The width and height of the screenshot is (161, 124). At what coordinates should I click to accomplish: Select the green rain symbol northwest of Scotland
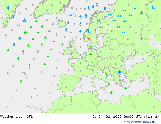[x=62, y=45]
